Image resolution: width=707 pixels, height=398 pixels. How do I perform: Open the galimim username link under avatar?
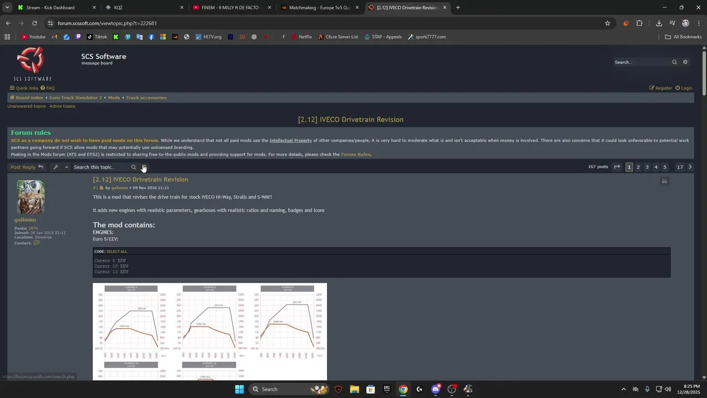coord(25,220)
